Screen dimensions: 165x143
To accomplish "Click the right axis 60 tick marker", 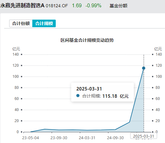I will point(153,99).
